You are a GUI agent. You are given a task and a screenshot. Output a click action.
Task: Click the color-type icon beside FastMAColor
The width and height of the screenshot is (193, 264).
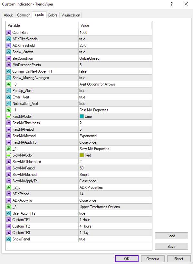pyautogui.click(x=9, y=117)
